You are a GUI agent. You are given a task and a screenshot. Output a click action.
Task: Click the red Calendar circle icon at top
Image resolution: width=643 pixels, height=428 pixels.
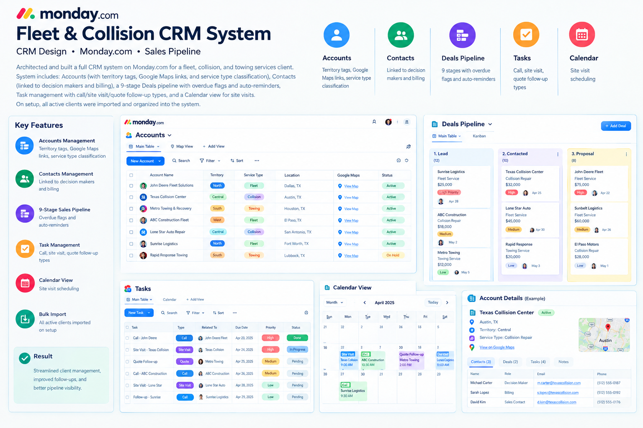[x=582, y=35]
